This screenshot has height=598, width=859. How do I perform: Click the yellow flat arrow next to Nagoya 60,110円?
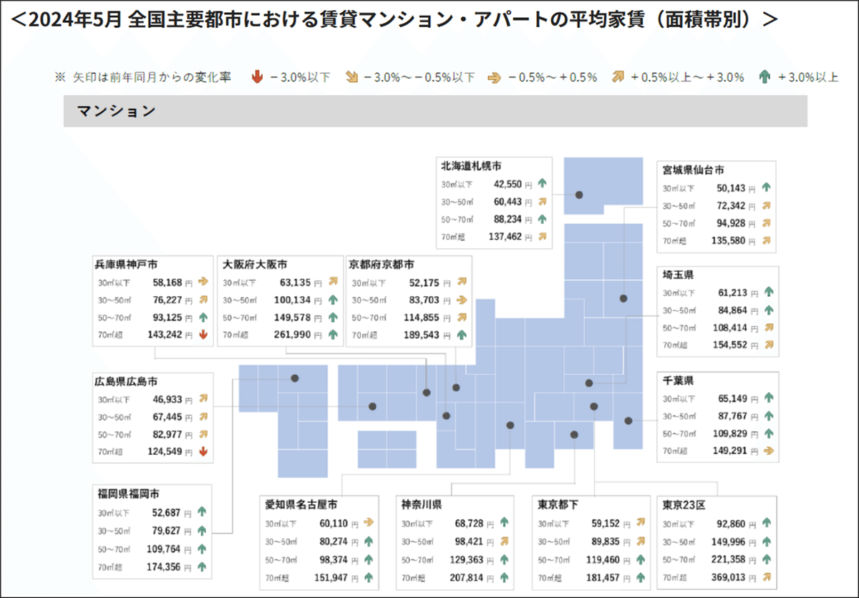pos(369,523)
